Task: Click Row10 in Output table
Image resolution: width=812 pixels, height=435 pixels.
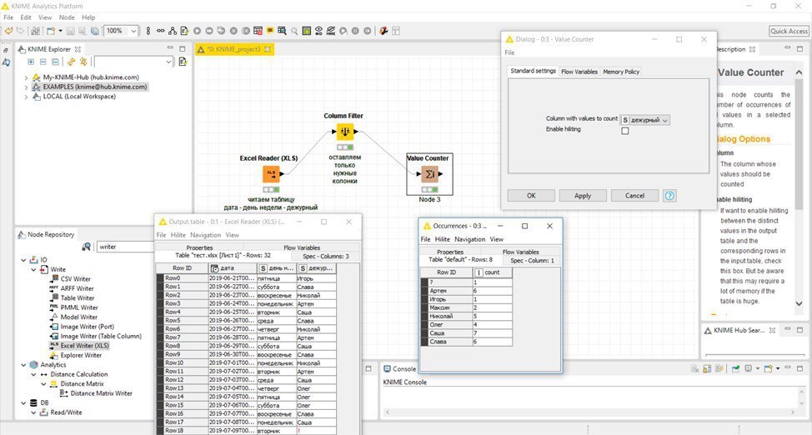Action: pyautogui.click(x=246, y=363)
